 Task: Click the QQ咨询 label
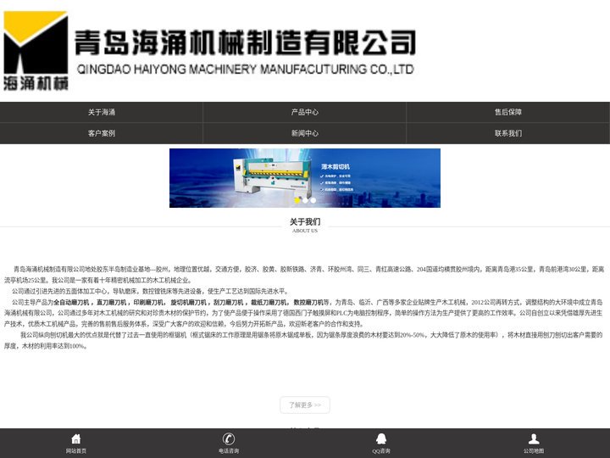[381, 451]
